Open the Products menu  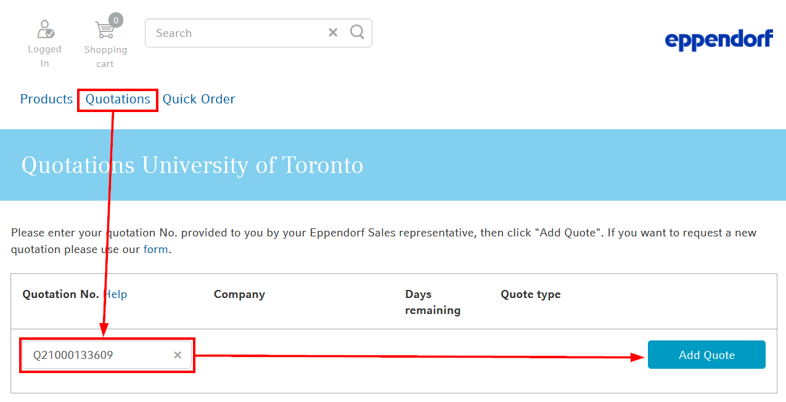pos(46,99)
